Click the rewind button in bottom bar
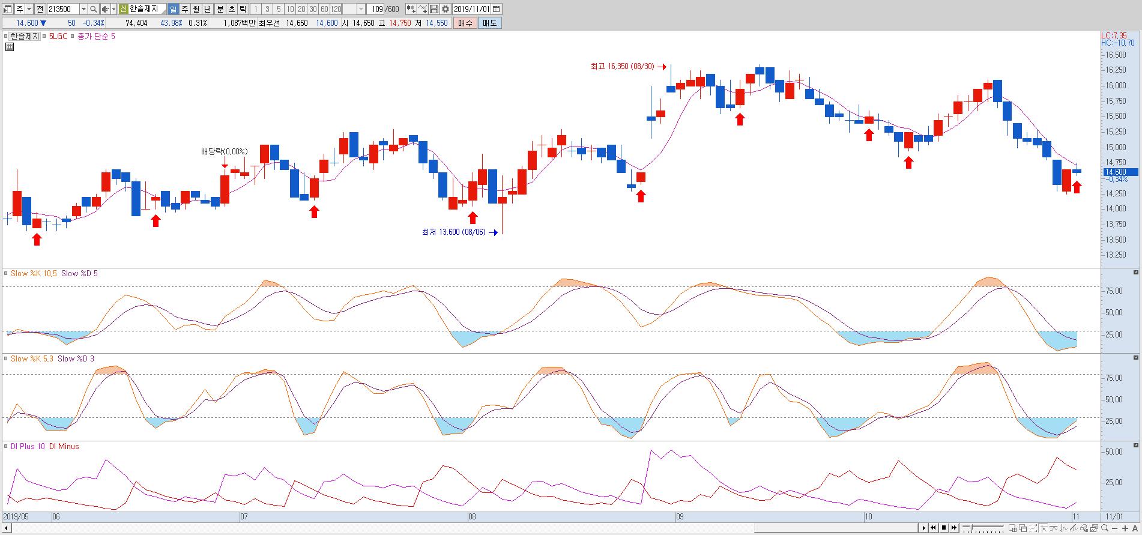Image resolution: width=1142 pixels, height=535 pixels. (934, 528)
